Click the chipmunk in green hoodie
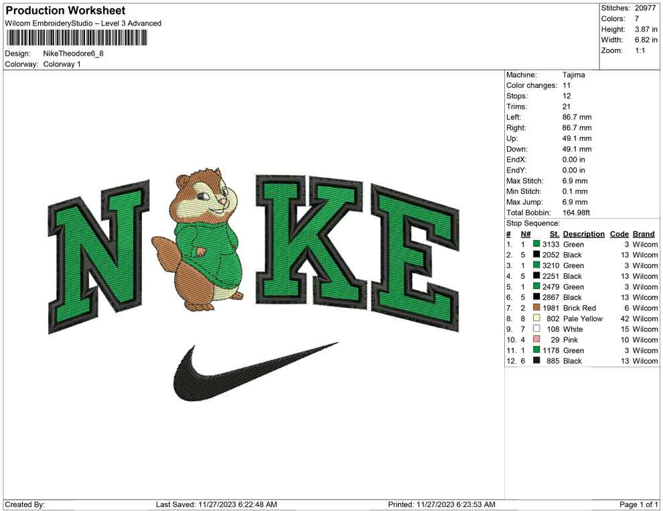This screenshot has height=511, width=663. 198,240
